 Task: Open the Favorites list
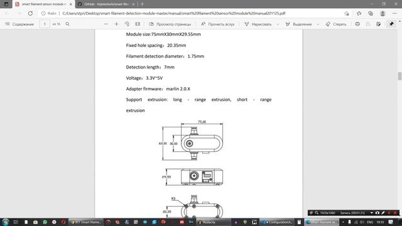pos(359,13)
